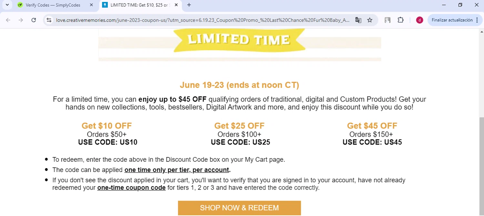The image size is (484, 216).
Task: Click the SHOP NOW & REDEEM button
Action: pos(239,208)
